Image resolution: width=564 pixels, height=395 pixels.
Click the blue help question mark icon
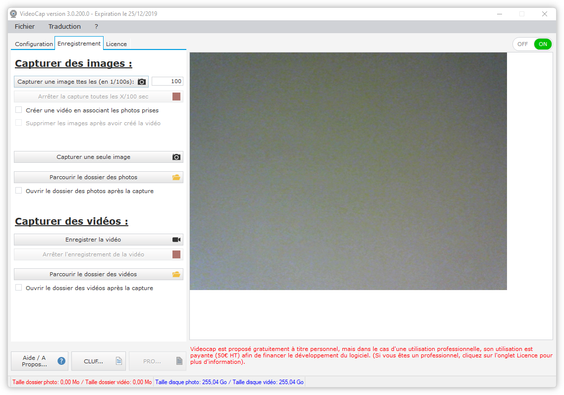tap(61, 361)
